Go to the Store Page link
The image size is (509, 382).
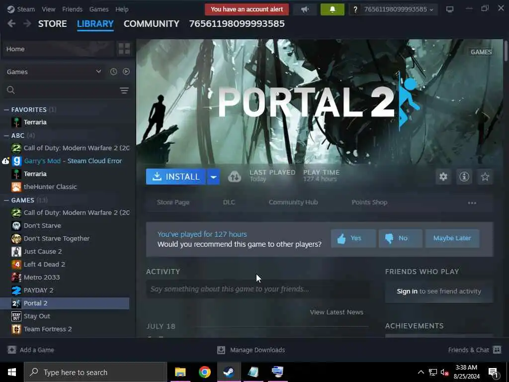(x=173, y=202)
